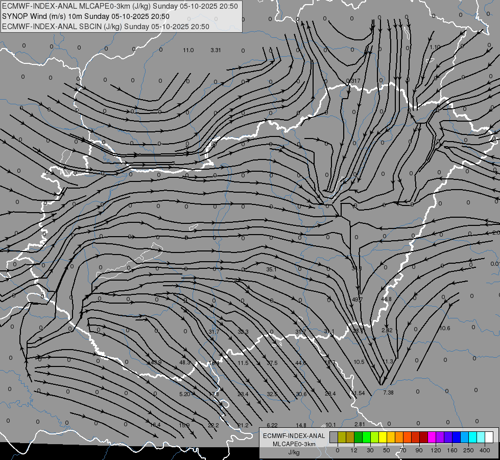This screenshot has width=500, height=460.
Task: Click the bright green legend swatch
Action: (366, 437)
